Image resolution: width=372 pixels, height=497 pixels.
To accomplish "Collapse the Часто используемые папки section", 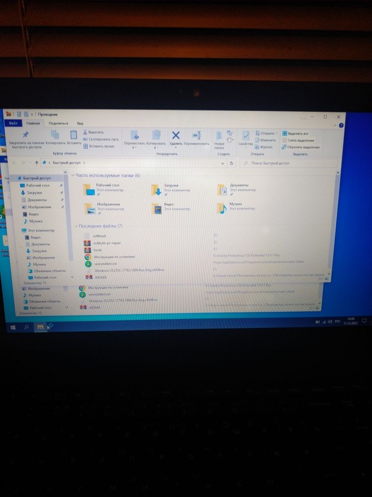I will (73, 176).
